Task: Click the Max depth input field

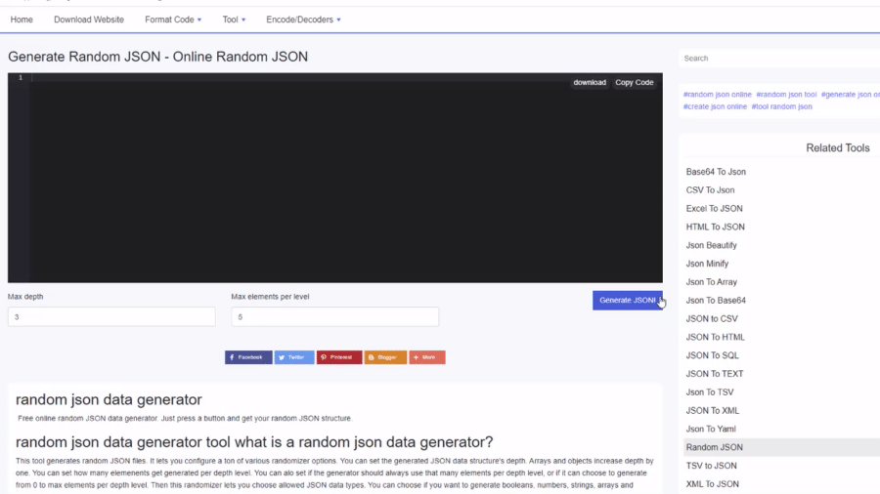Action: (x=111, y=317)
